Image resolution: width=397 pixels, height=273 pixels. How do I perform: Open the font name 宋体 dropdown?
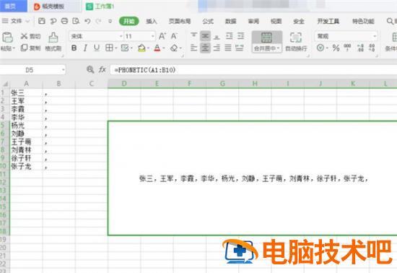coord(121,36)
